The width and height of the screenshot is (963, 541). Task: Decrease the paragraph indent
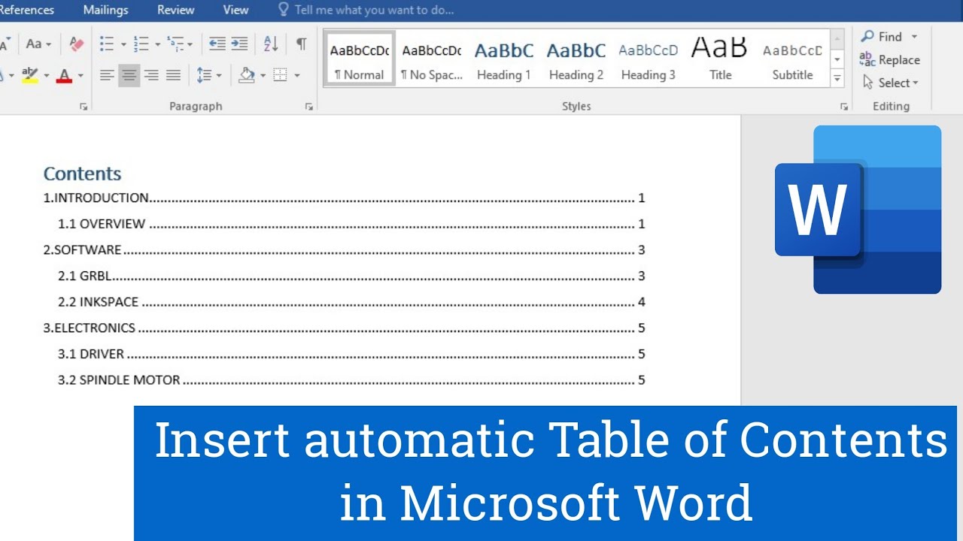point(217,44)
